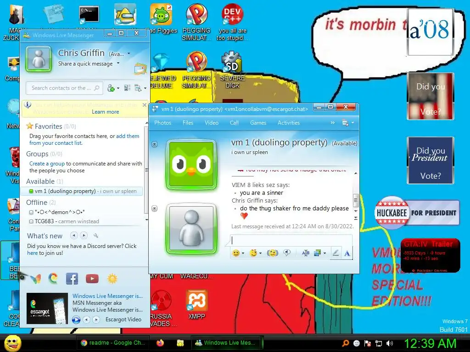The image size is (470, 352).
Task: Click the Show menu icon in chat window
Action: 345,123
